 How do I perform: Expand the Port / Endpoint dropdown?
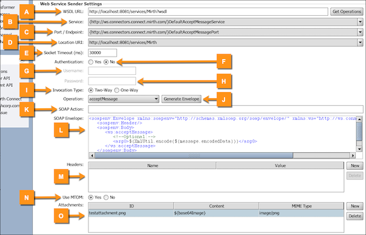[x=360, y=32]
